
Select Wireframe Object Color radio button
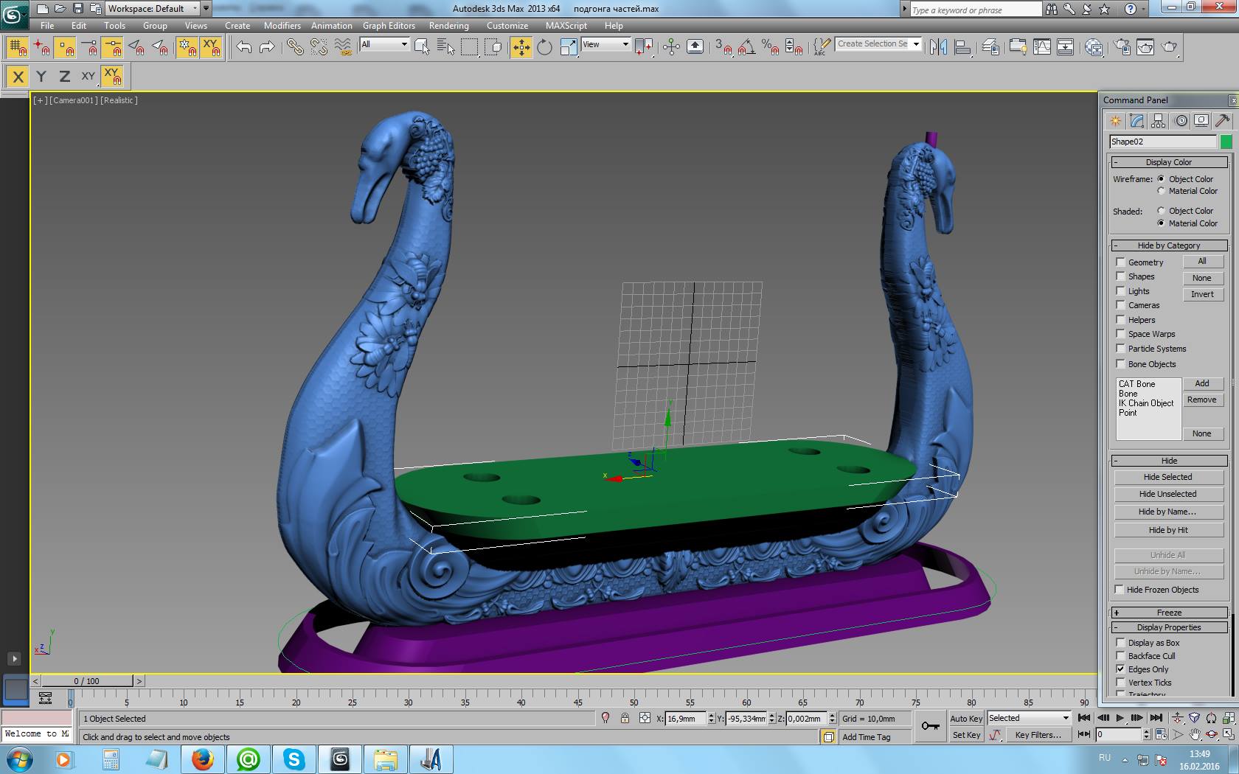1161,178
